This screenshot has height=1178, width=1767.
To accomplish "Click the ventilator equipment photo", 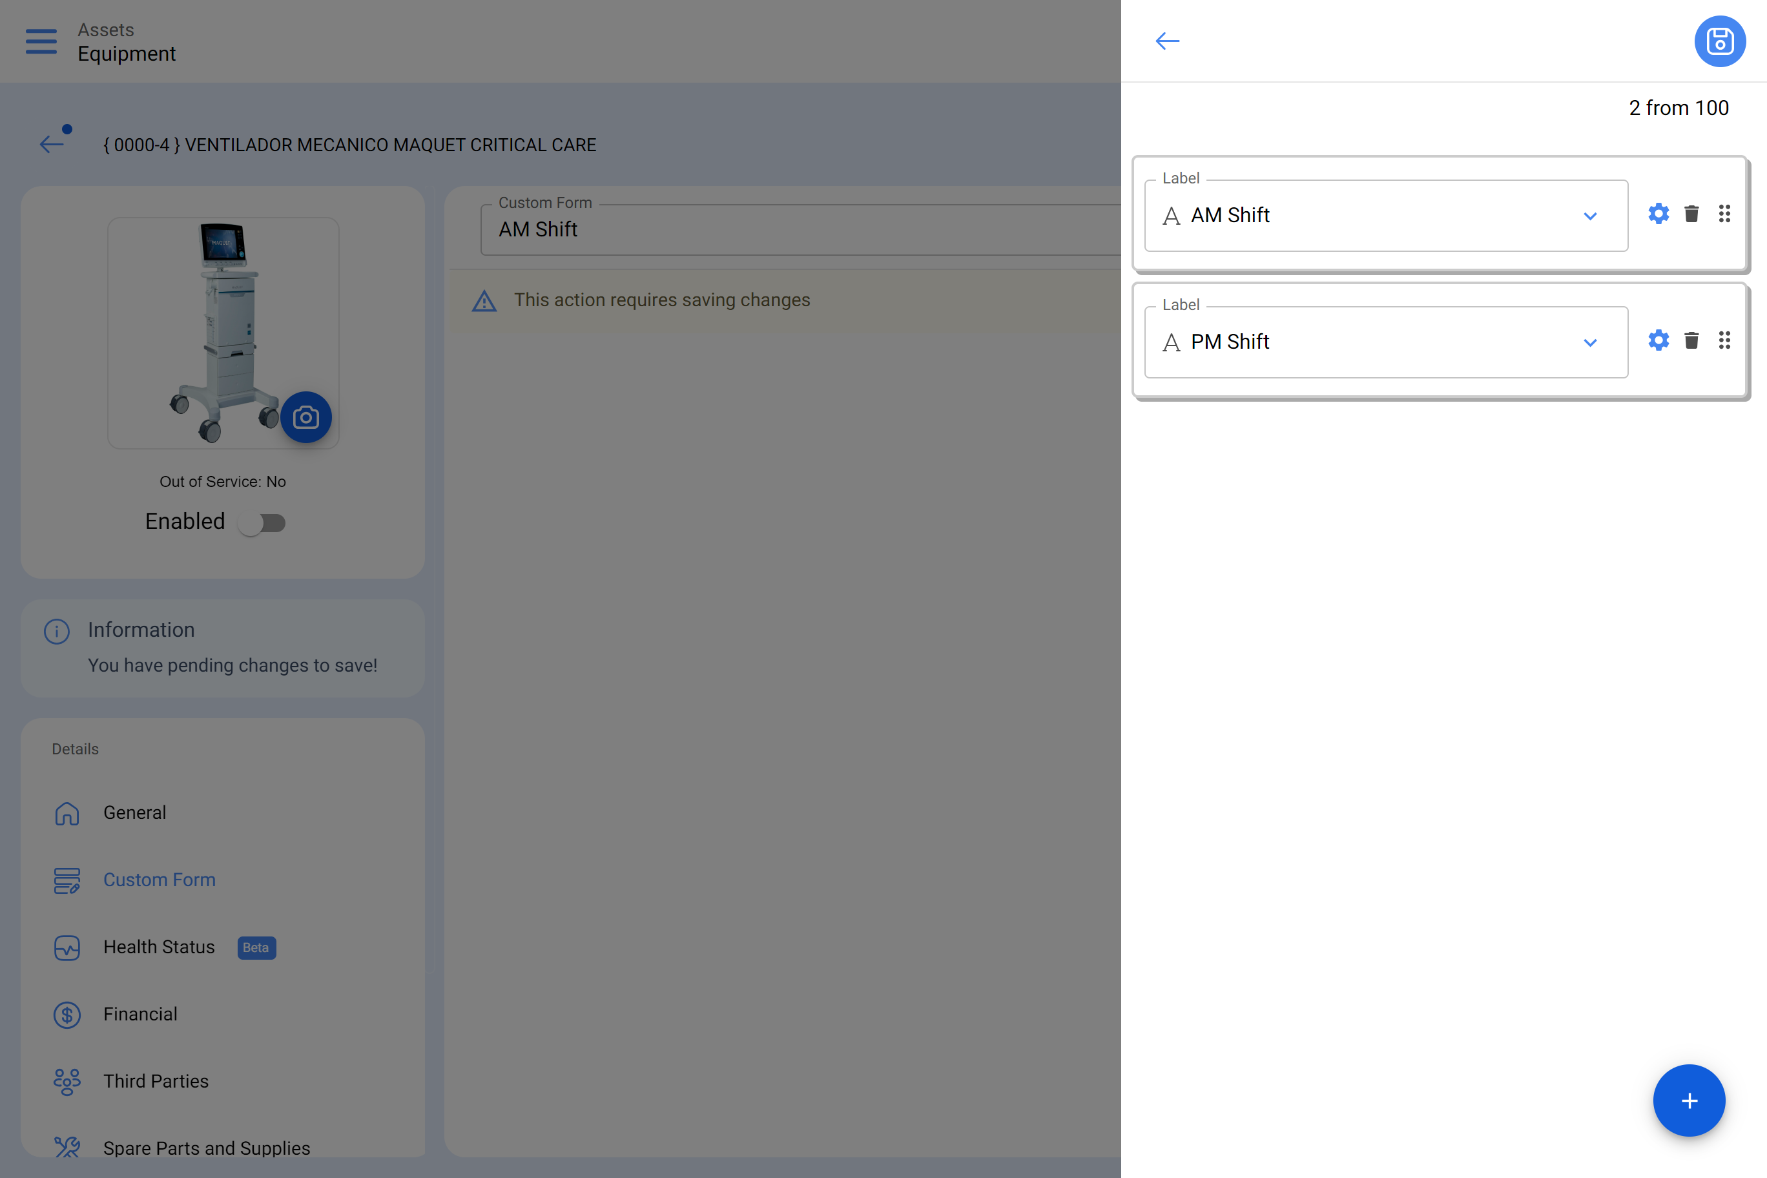I will 223,333.
